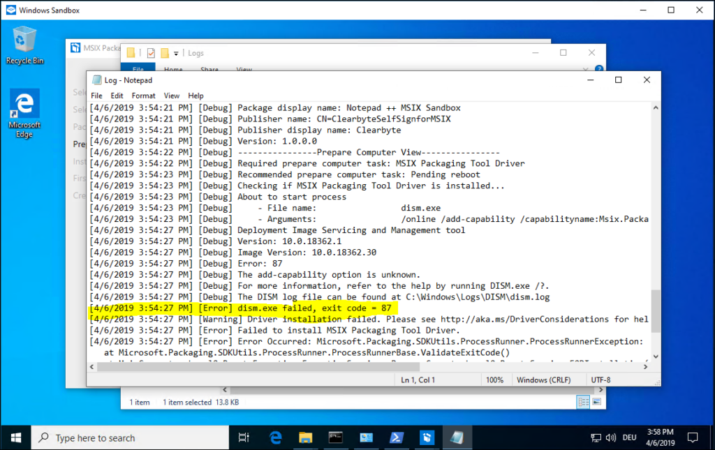The image size is (715, 450).
Task: Open Notepad's File menu
Action: (x=96, y=96)
